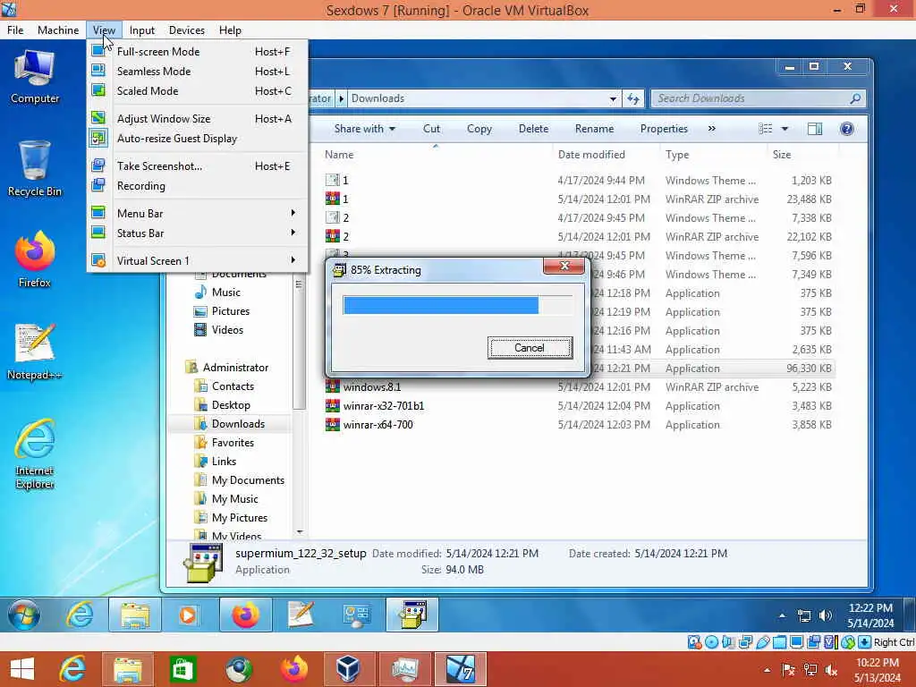The height and width of the screenshot is (687, 916).
Task: Open the host Windows Store icon
Action: (x=182, y=669)
